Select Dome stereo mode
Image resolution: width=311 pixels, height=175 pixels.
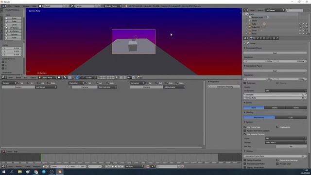pyautogui.click(x=296, y=108)
